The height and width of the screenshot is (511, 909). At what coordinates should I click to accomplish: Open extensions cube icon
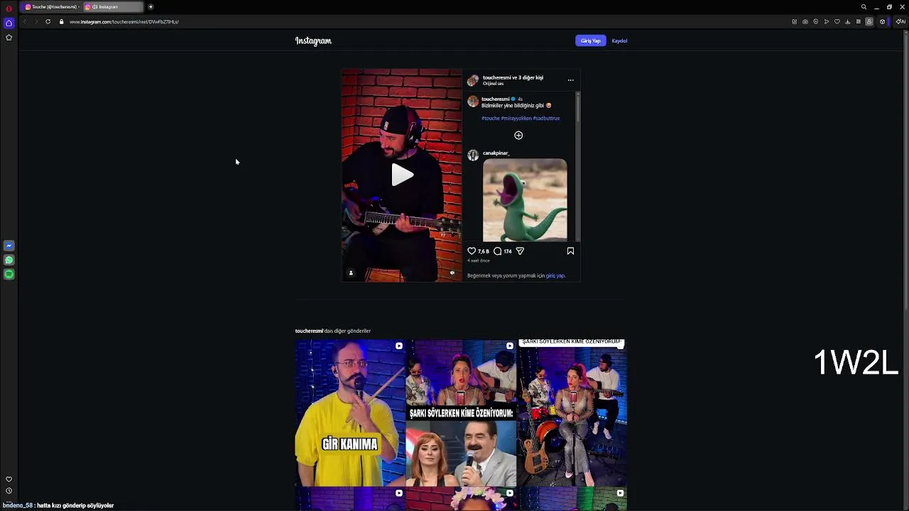point(882,22)
